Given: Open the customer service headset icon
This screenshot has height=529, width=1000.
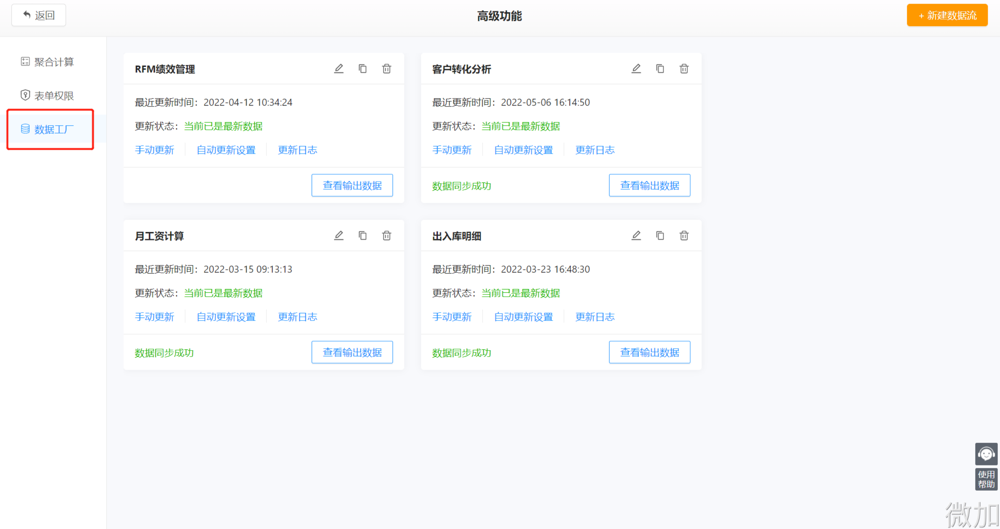Looking at the screenshot, I should point(986,454).
